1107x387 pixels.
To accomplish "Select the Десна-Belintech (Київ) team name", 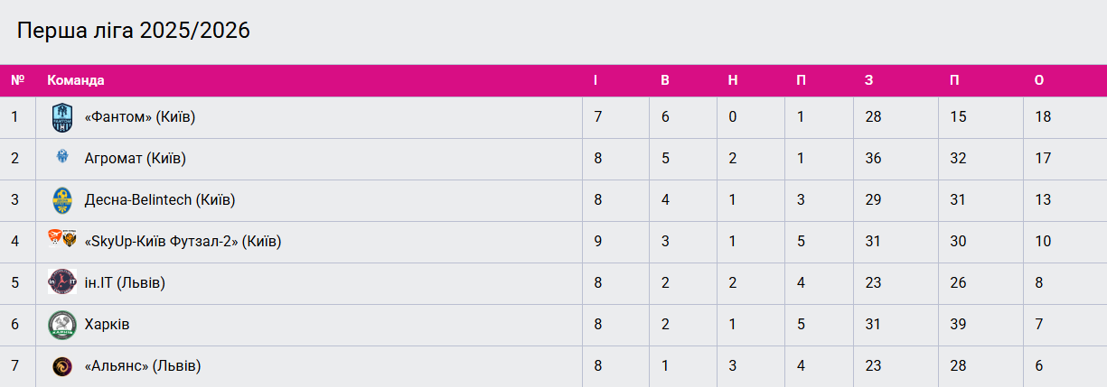I will coord(159,200).
